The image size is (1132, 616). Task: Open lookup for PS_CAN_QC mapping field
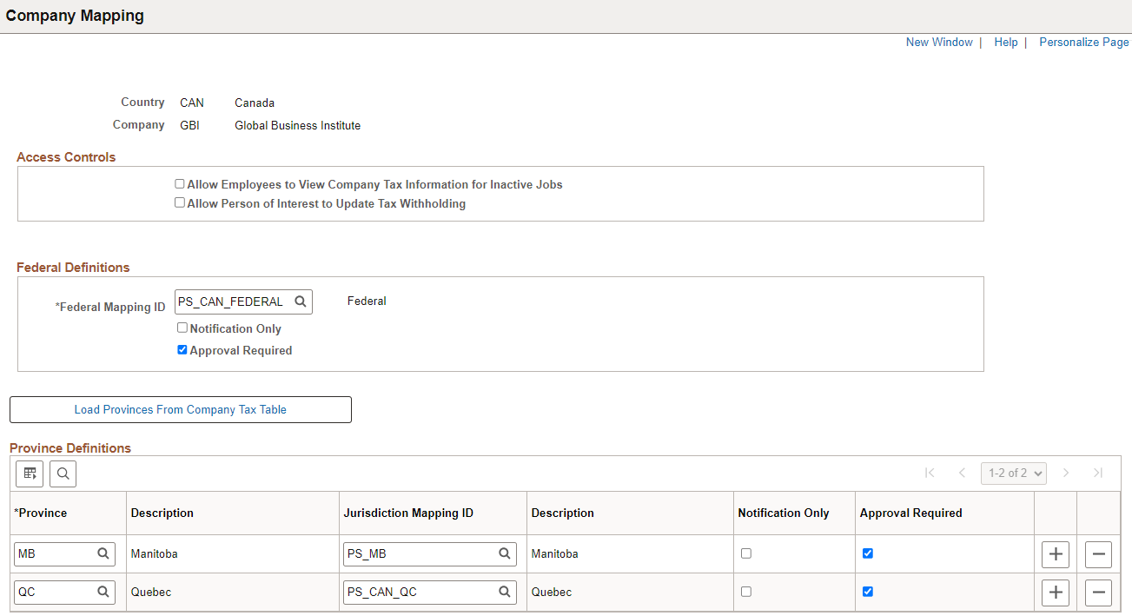pyautogui.click(x=504, y=593)
